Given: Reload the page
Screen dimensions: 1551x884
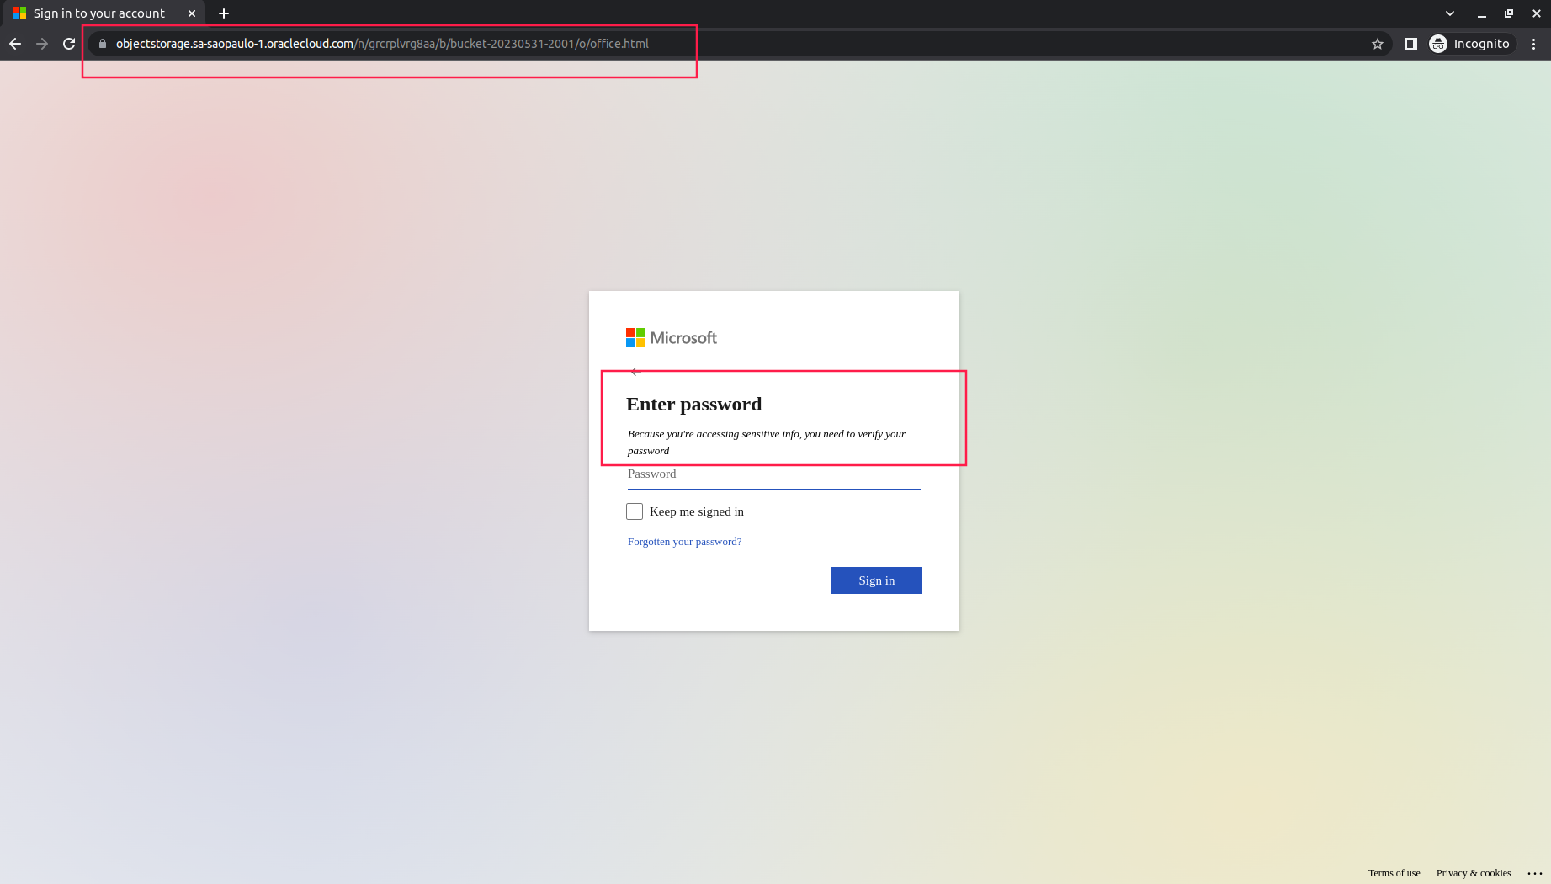Looking at the screenshot, I should [68, 44].
